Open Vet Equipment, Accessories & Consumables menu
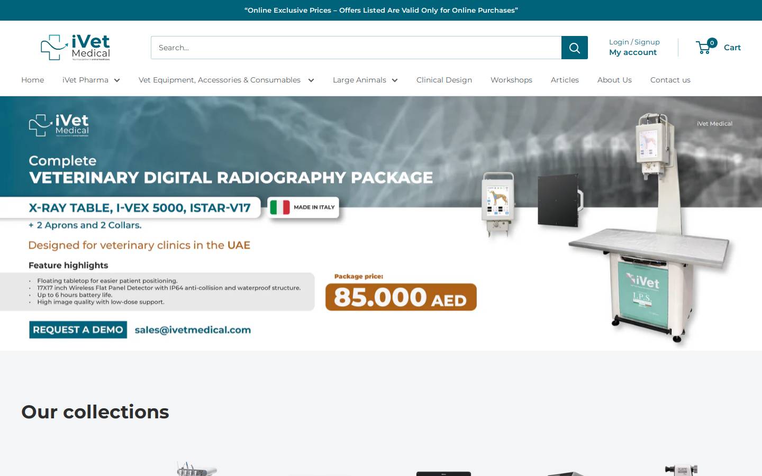Viewport: 762px width, 476px height. tap(220, 80)
